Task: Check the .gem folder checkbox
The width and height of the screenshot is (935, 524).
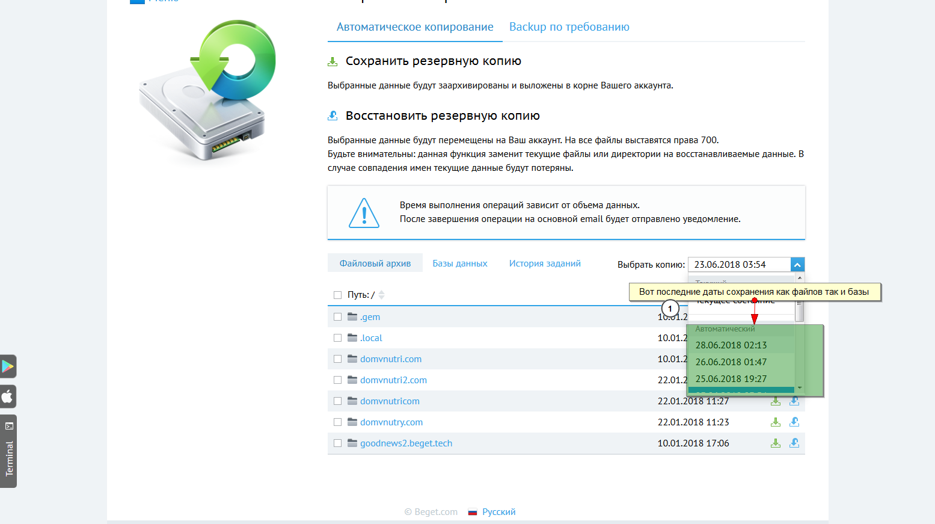Action: [x=337, y=316]
